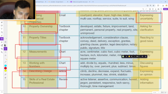The height and width of the screenshot is (94, 168).
Task: Select the pencil drawing tool
Action: point(2,36)
